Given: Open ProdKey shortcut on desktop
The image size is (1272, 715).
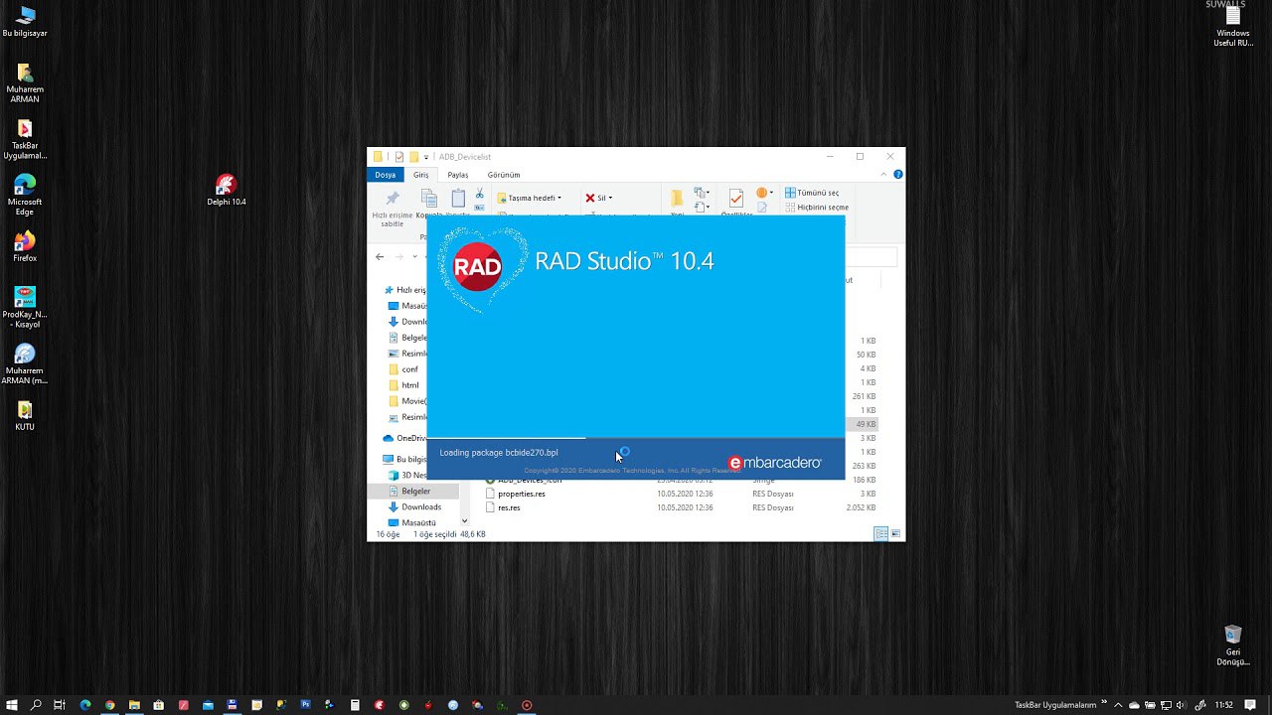Looking at the screenshot, I should (25, 307).
